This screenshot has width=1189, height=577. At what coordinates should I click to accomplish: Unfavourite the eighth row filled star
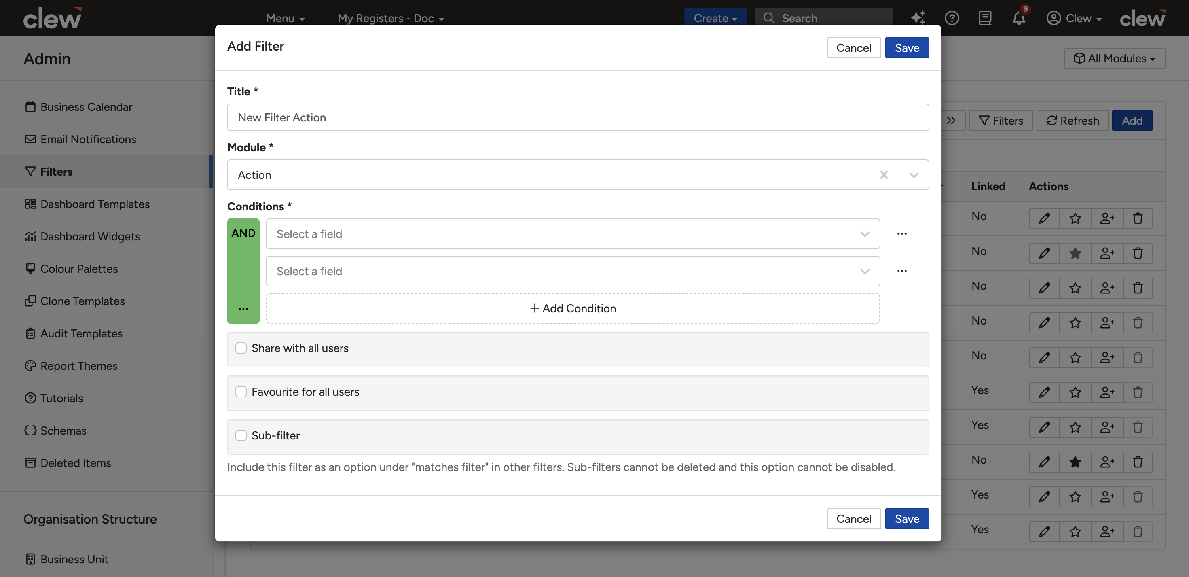click(1075, 462)
